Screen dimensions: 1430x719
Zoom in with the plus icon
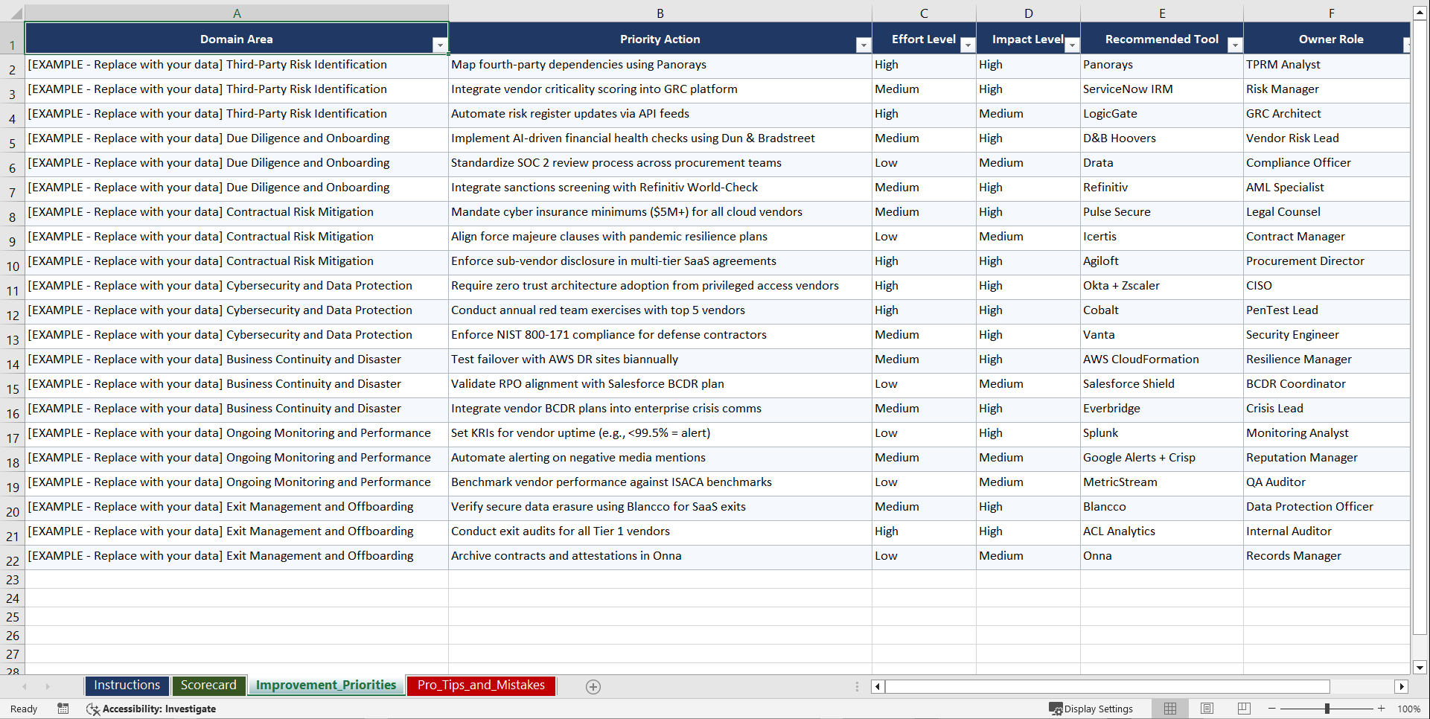[1382, 709]
